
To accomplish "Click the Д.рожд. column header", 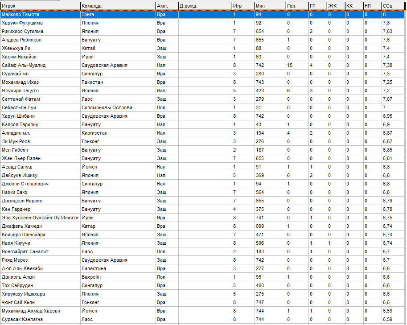I will [204, 6].
